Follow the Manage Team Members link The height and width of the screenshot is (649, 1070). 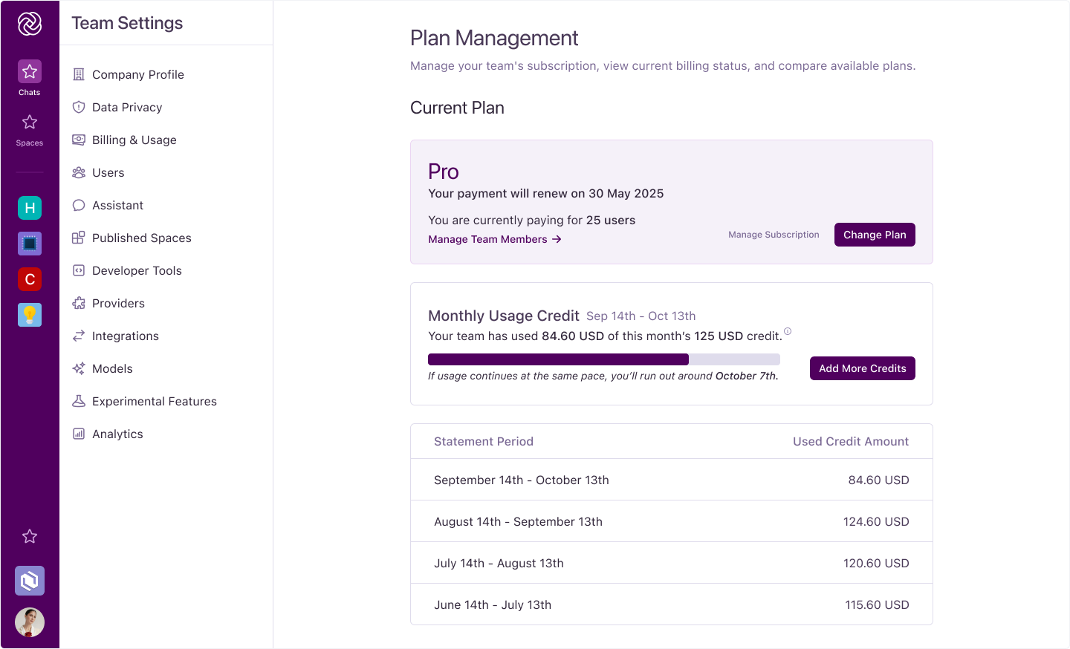pos(495,239)
